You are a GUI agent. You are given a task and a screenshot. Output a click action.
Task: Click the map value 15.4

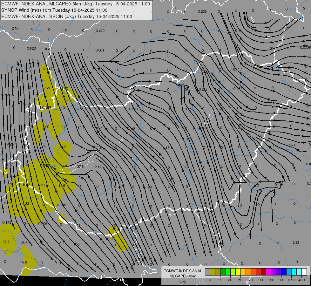(x=292, y=146)
